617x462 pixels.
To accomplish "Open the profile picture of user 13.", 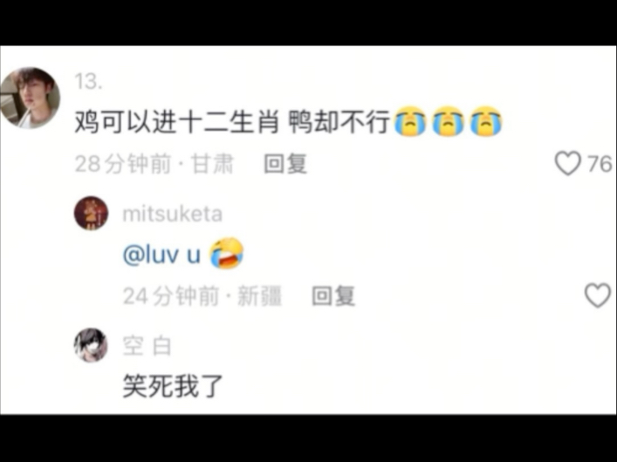I will [x=30, y=98].
